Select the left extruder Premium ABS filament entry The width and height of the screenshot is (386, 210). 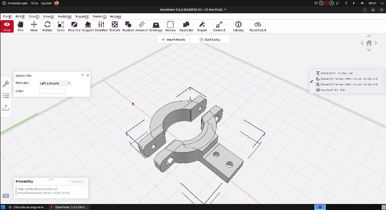pyautogui.click(x=347, y=79)
